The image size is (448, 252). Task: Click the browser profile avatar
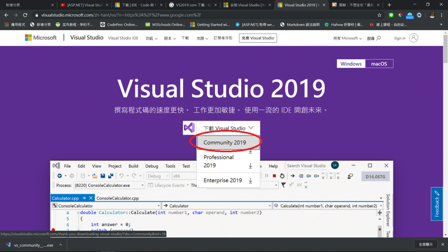point(432,15)
